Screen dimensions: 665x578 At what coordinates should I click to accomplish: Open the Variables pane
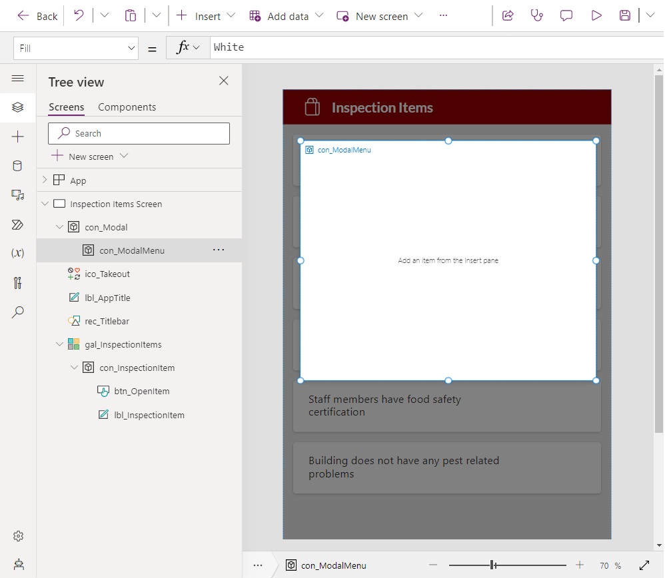pyautogui.click(x=18, y=252)
